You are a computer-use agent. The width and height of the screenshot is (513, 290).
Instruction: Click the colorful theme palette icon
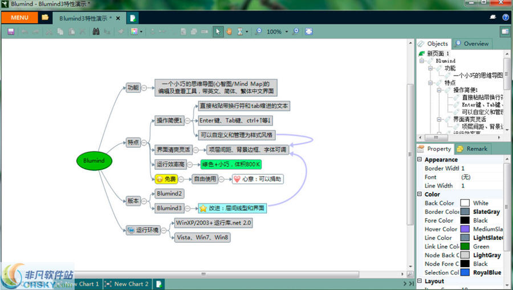pyautogui.click(x=134, y=32)
